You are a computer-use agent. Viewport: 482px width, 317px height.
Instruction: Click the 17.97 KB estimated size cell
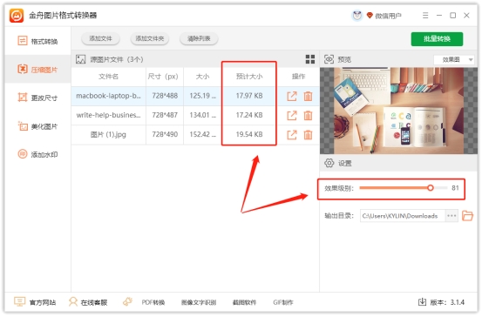tap(249, 96)
